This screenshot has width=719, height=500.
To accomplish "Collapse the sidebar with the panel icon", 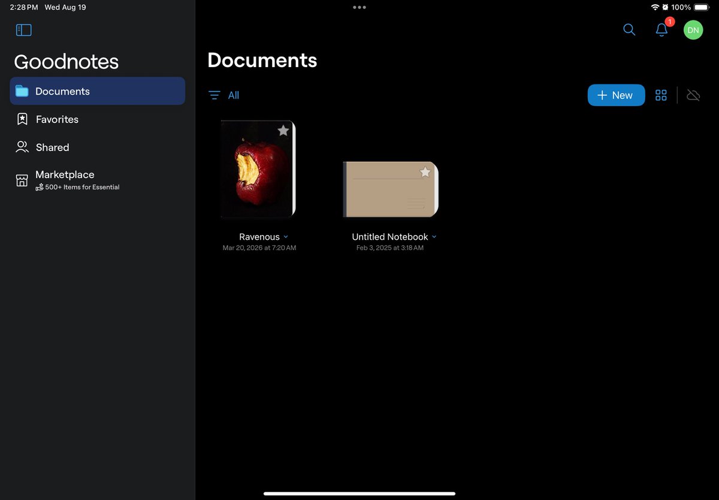I will tap(23, 30).
